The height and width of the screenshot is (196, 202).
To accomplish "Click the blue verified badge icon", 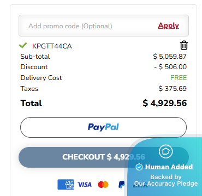I will tap(139, 167).
